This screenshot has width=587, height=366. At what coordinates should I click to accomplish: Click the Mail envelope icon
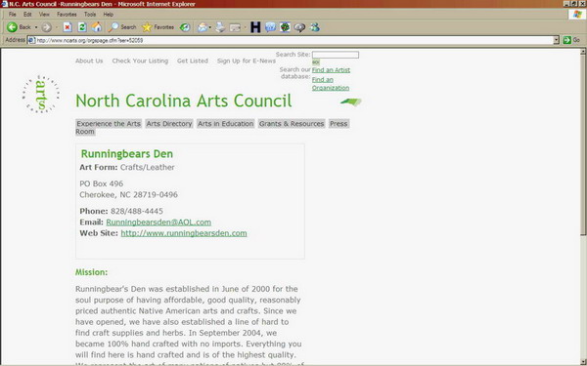(203, 27)
